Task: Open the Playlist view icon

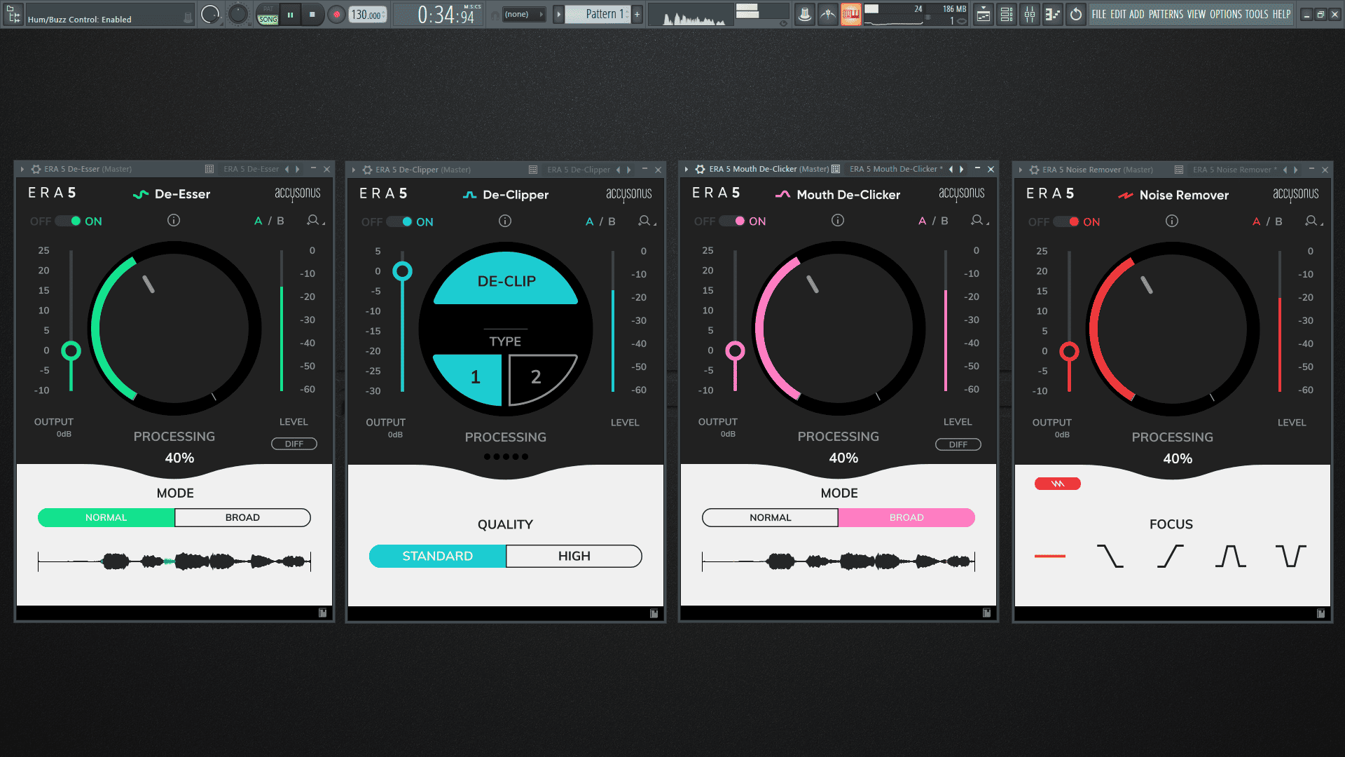Action: 984,14
